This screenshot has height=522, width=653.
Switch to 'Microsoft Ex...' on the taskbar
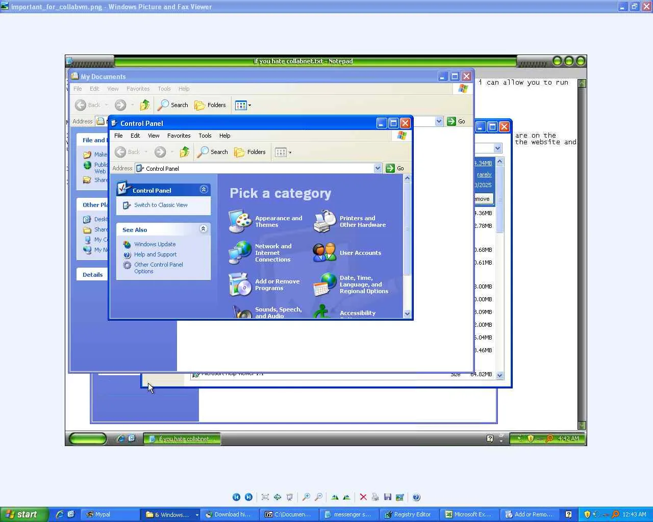470,514
